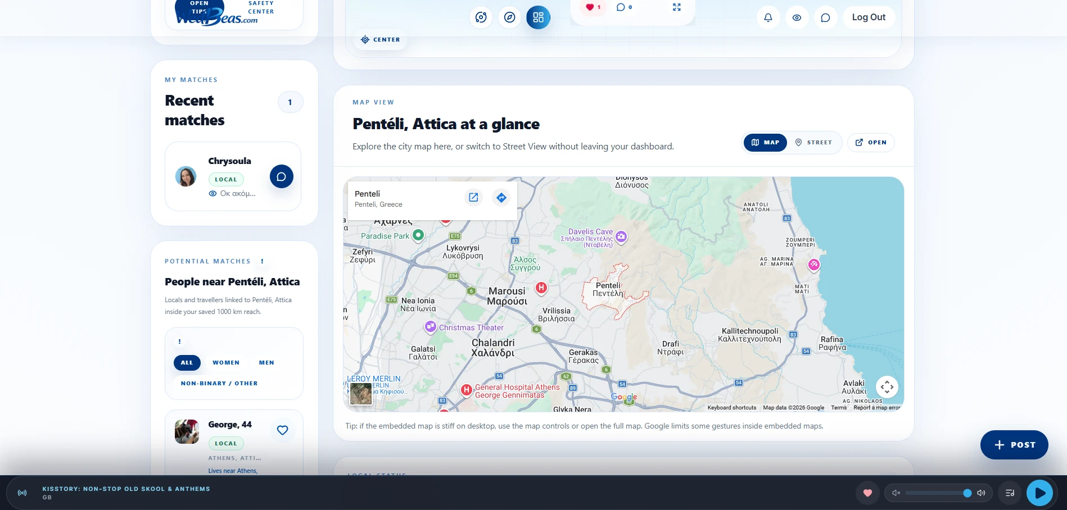The height and width of the screenshot is (510, 1067).
Task: Click Chrysoula's name in Recent matches
Action: click(229, 161)
